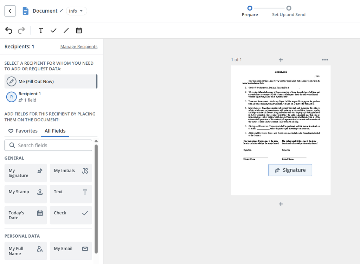360x264 pixels.
Task: Select the Text tool in toolbar
Action: pos(41,30)
